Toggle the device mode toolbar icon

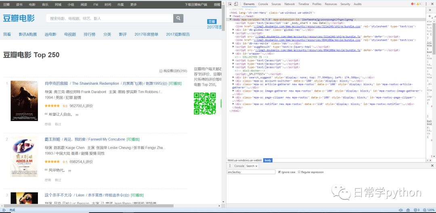click(236, 4)
